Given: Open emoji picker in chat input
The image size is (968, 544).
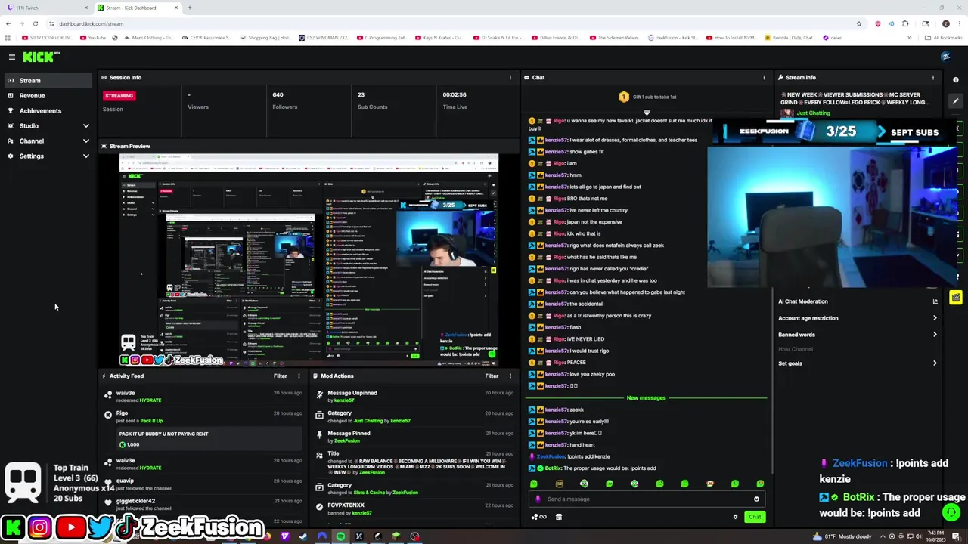Looking at the screenshot, I should click(x=756, y=499).
